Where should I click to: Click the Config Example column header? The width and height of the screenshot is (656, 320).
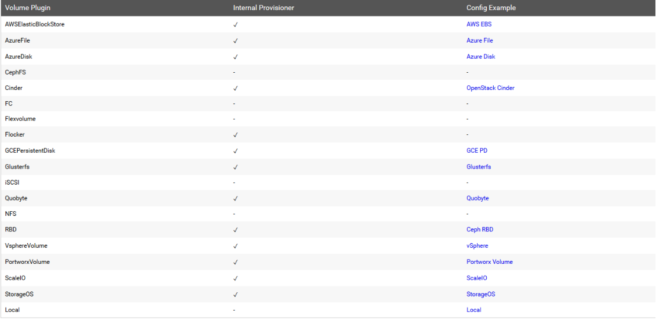491,8
